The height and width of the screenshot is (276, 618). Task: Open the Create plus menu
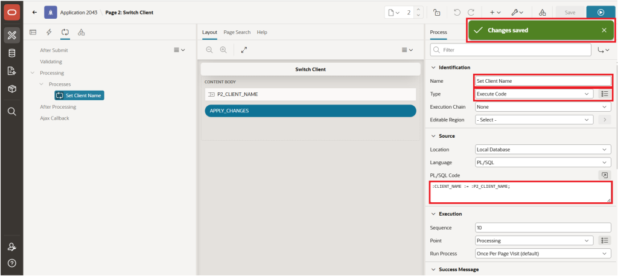[x=495, y=13]
